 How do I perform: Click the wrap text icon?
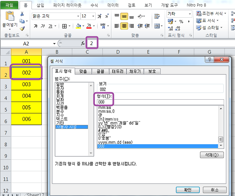157,16
